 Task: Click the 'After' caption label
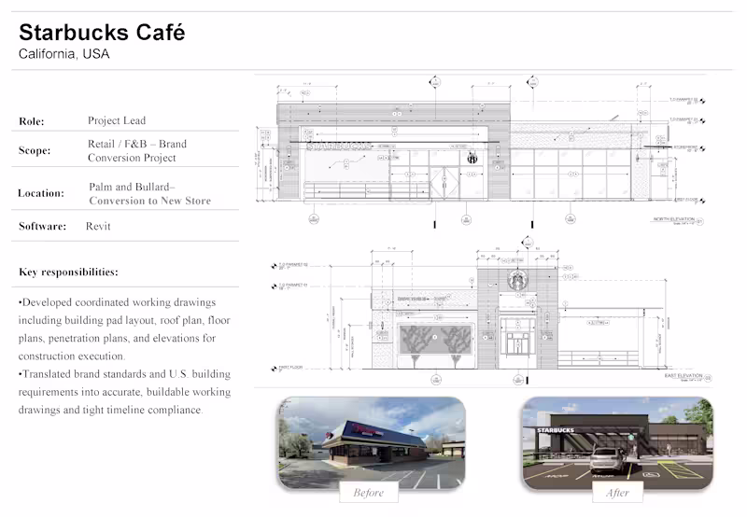point(618,492)
